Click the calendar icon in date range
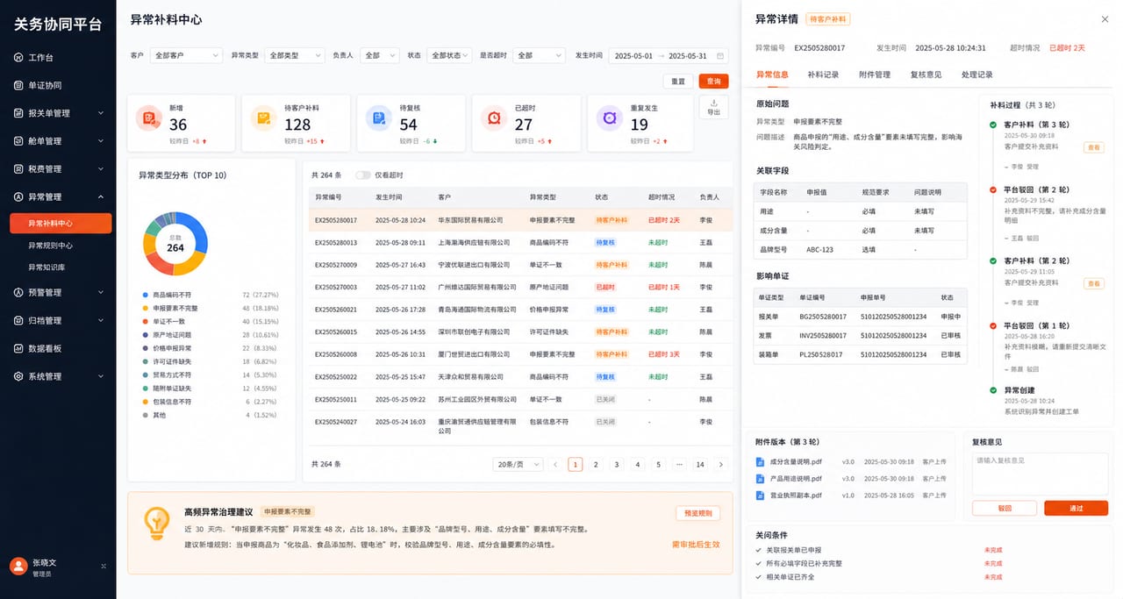 720,55
